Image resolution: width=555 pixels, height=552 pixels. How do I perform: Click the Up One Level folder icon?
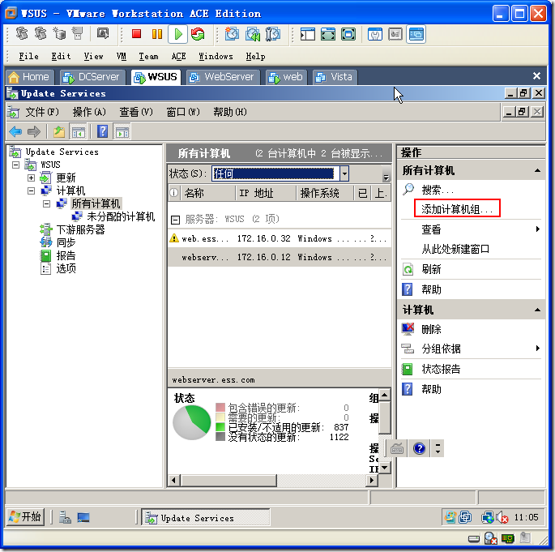[59, 131]
